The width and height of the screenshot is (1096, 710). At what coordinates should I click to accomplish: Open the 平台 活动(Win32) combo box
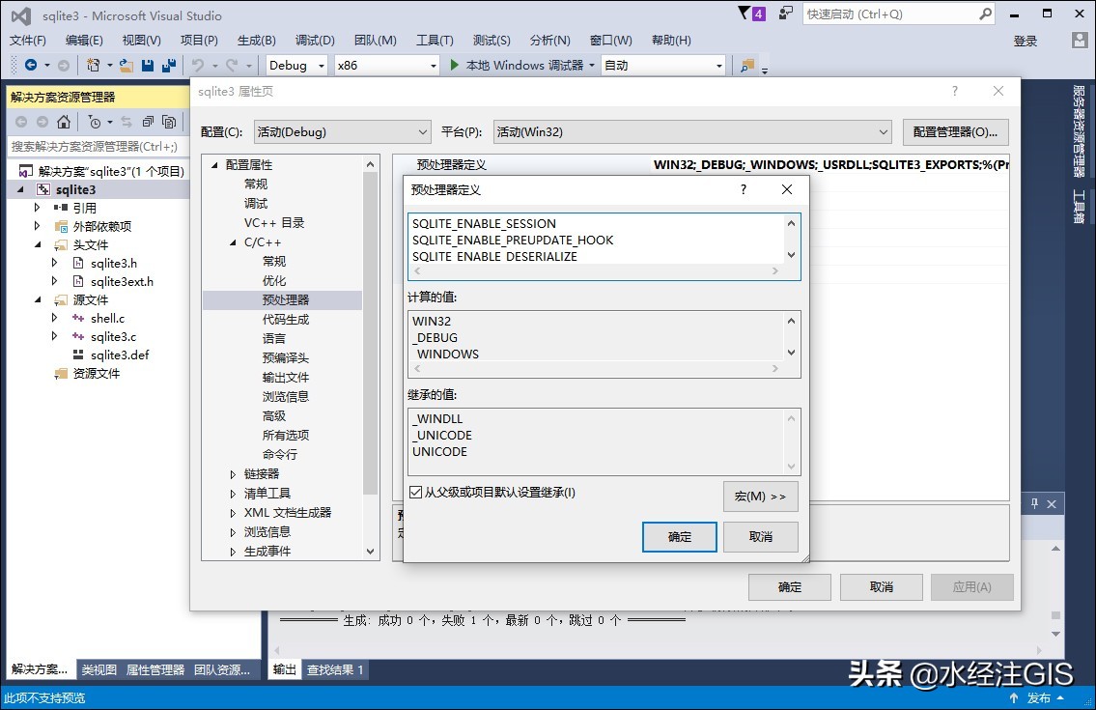[x=692, y=131]
